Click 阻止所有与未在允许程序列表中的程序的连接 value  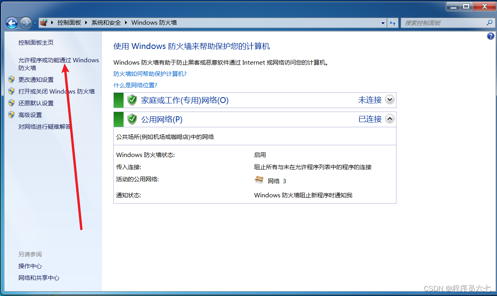313,167
